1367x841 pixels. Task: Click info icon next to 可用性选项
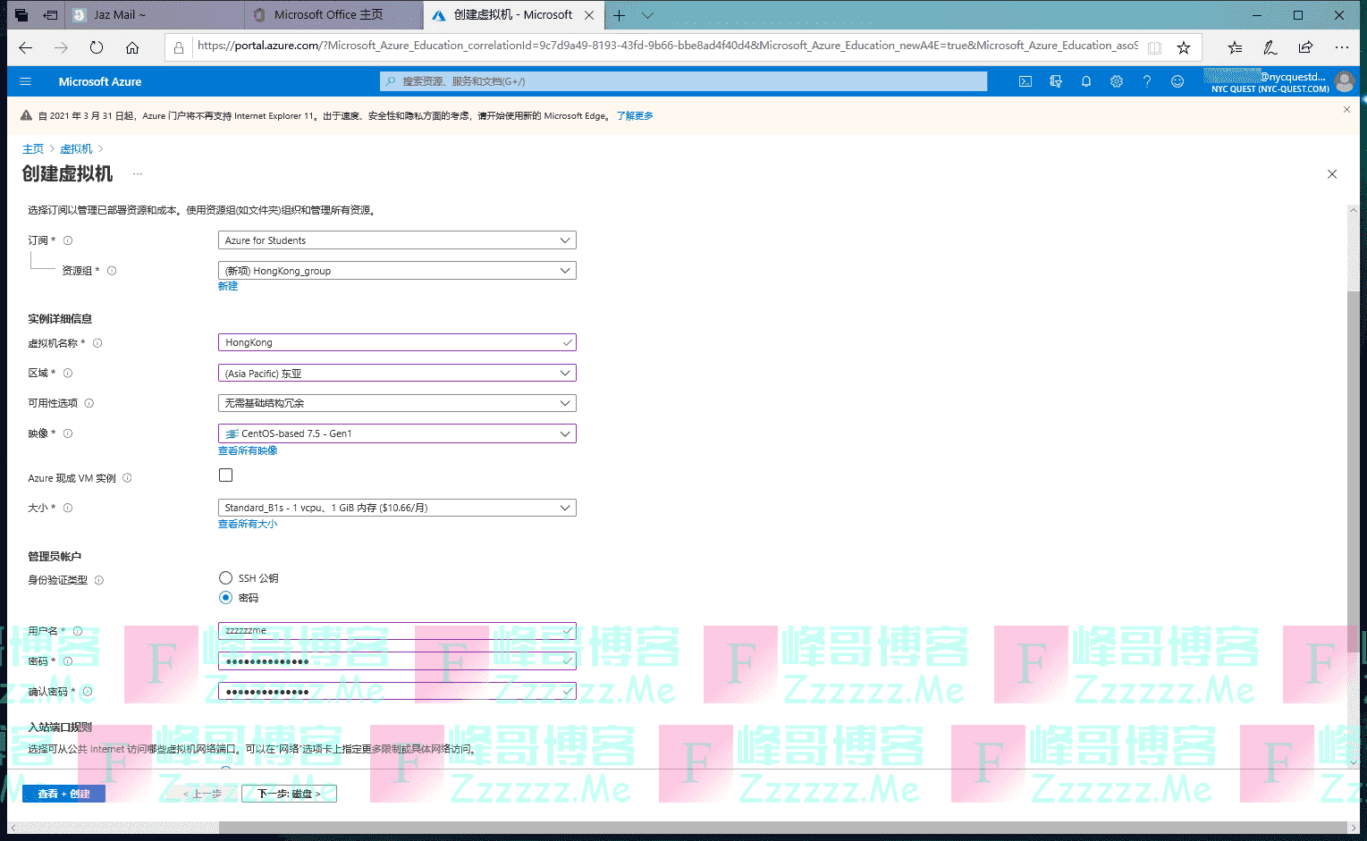(x=89, y=403)
